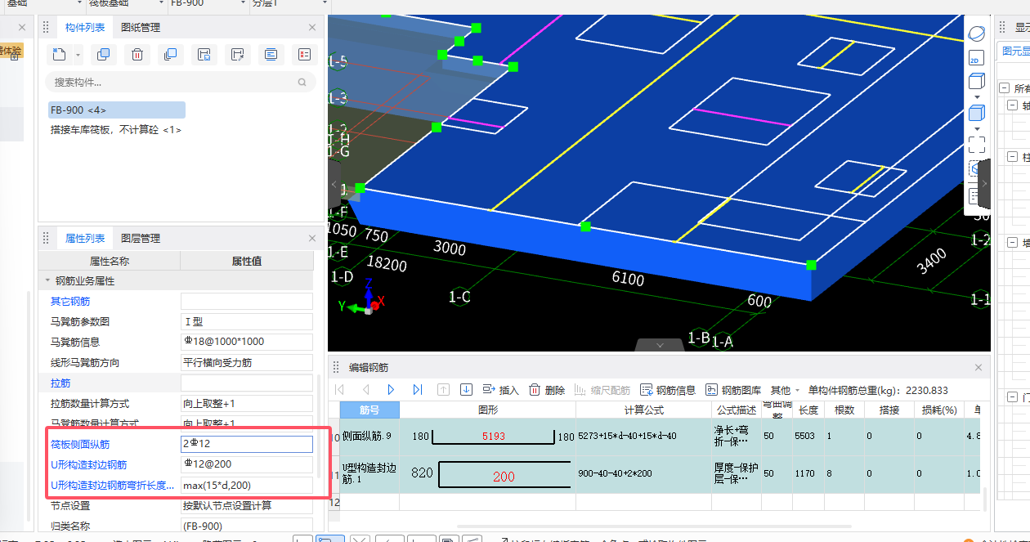The image size is (1030, 542).
Task: Click the max(15*d,200) value cell
Action: [x=247, y=485]
